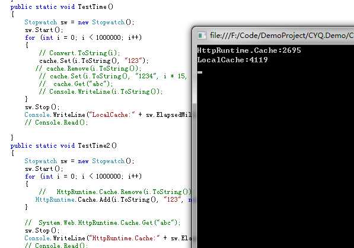This screenshot has width=354, height=248.
Task: Click the commented cache.Remove(i.ToString()) line
Action: tap(88, 68)
